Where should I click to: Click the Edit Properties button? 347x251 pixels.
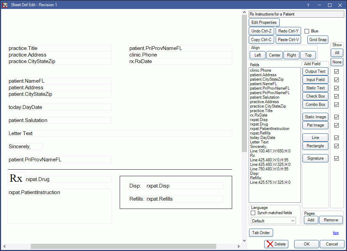point(264,22)
